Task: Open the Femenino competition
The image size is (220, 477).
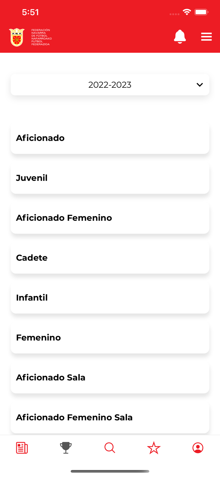Action: point(110,337)
